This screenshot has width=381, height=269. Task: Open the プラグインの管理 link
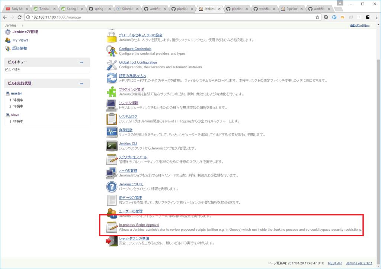(131, 89)
